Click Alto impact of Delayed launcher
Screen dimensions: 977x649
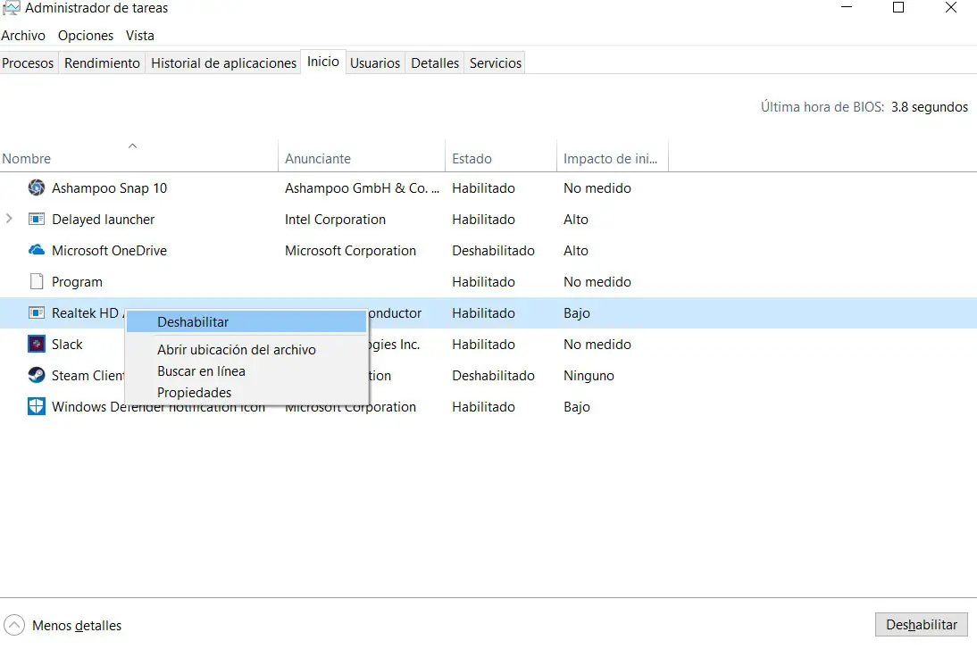(x=576, y=220)
